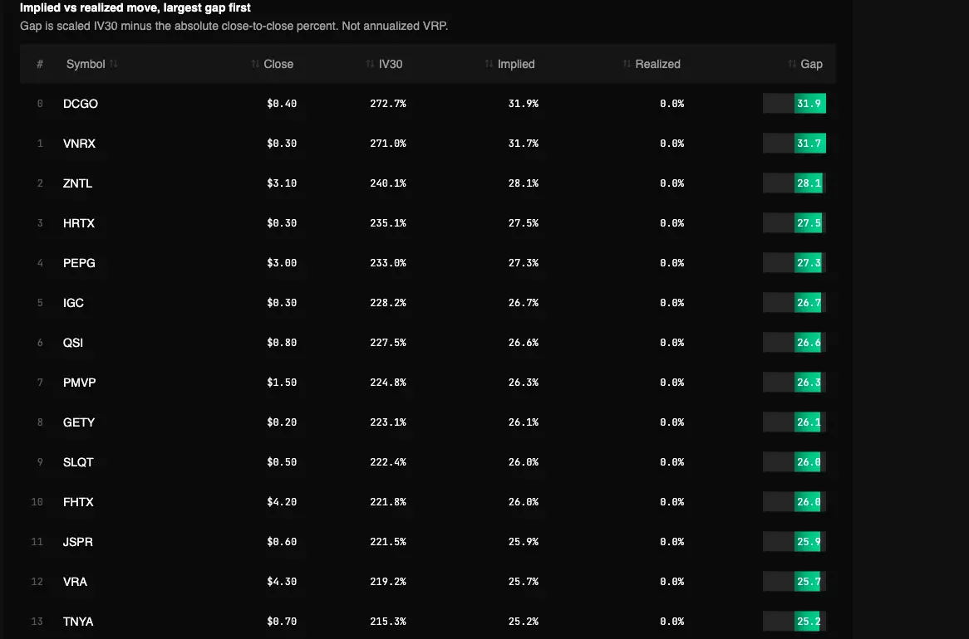The height and width of the screenshot is (639, 969).
Task: Click VRA's close price $4.30
Action: (282, 582)
